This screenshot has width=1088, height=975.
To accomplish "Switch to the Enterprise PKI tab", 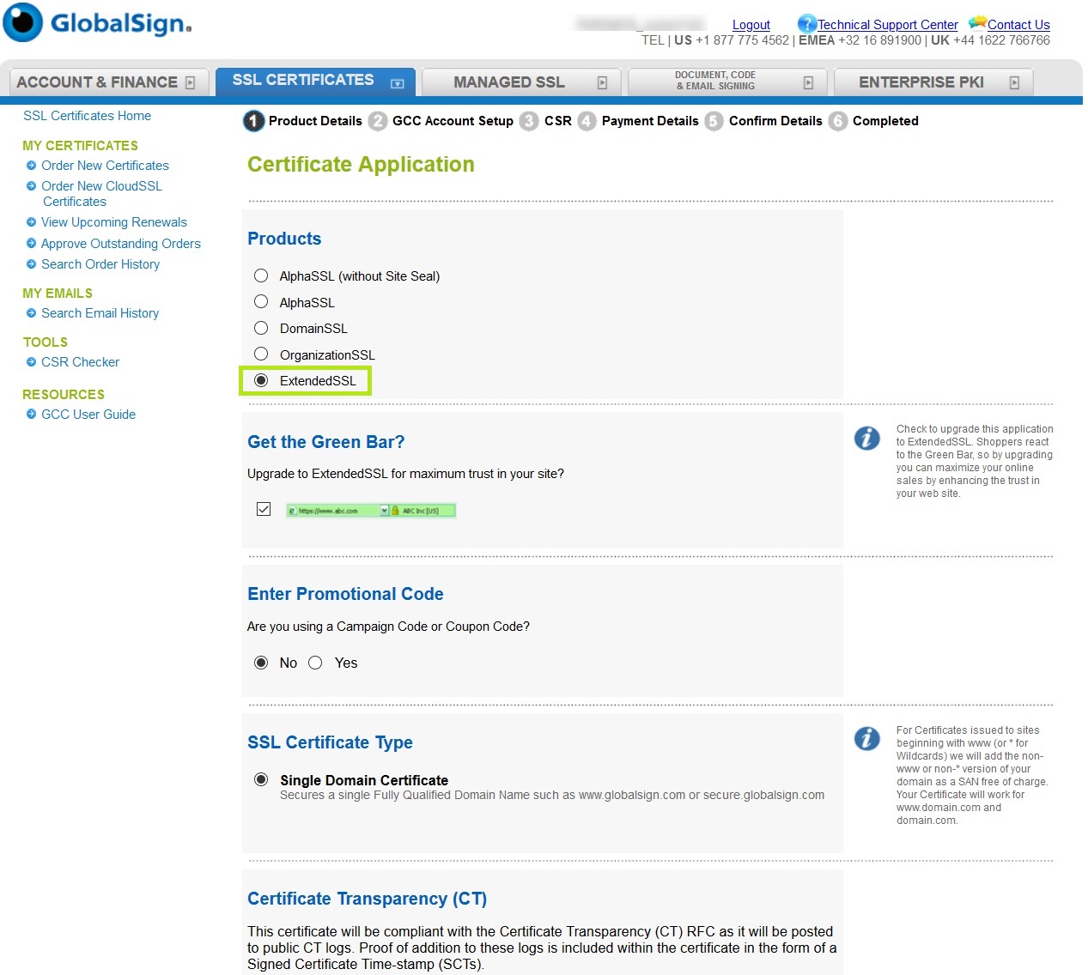I will pyautogui.click(x=921, y=82).
